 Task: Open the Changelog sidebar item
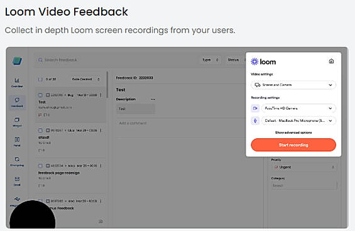pyautogui.click(x=17, y=161)
